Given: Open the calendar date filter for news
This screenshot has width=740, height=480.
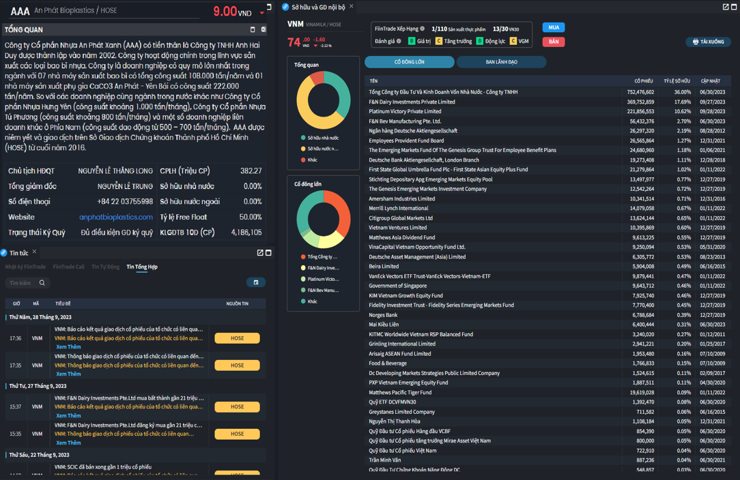Looking at the screenshot, I should coord(256,282).
